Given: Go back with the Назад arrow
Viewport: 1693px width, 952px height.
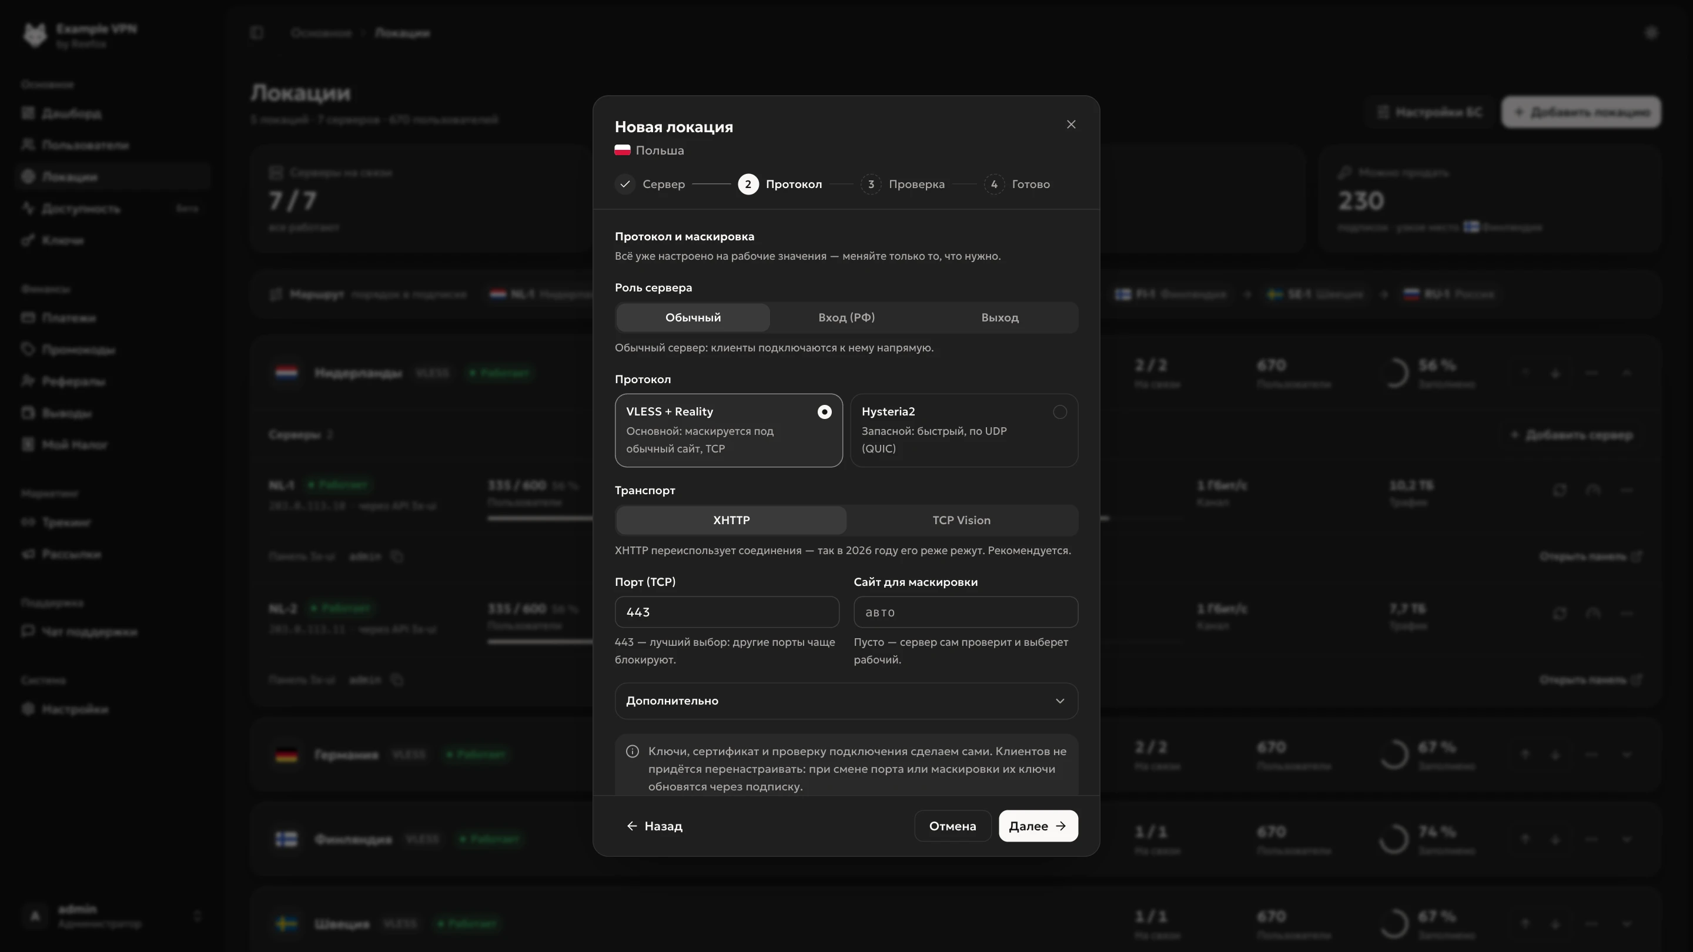Looking at the screenshot, I should point(655,826).
